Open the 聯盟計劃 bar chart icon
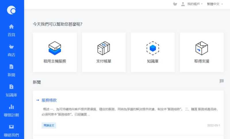Screen dimensions: 230x139 pyautogui.click(x=11, y=107)
